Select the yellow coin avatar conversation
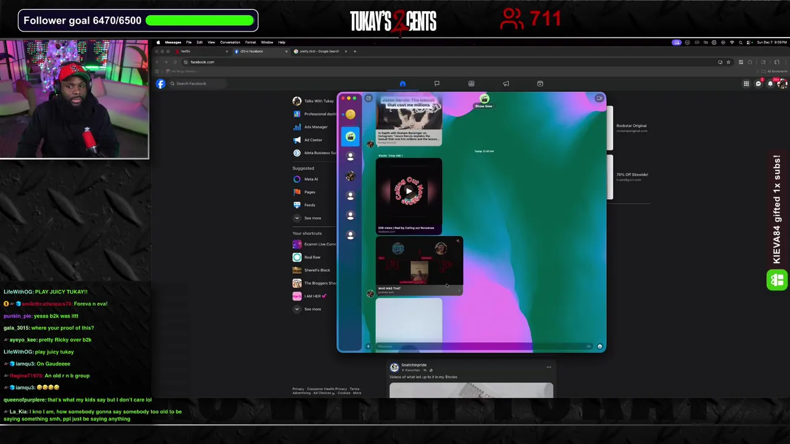Image resolution: width=790 pixels, height=444 pixels. click(351, 115)
